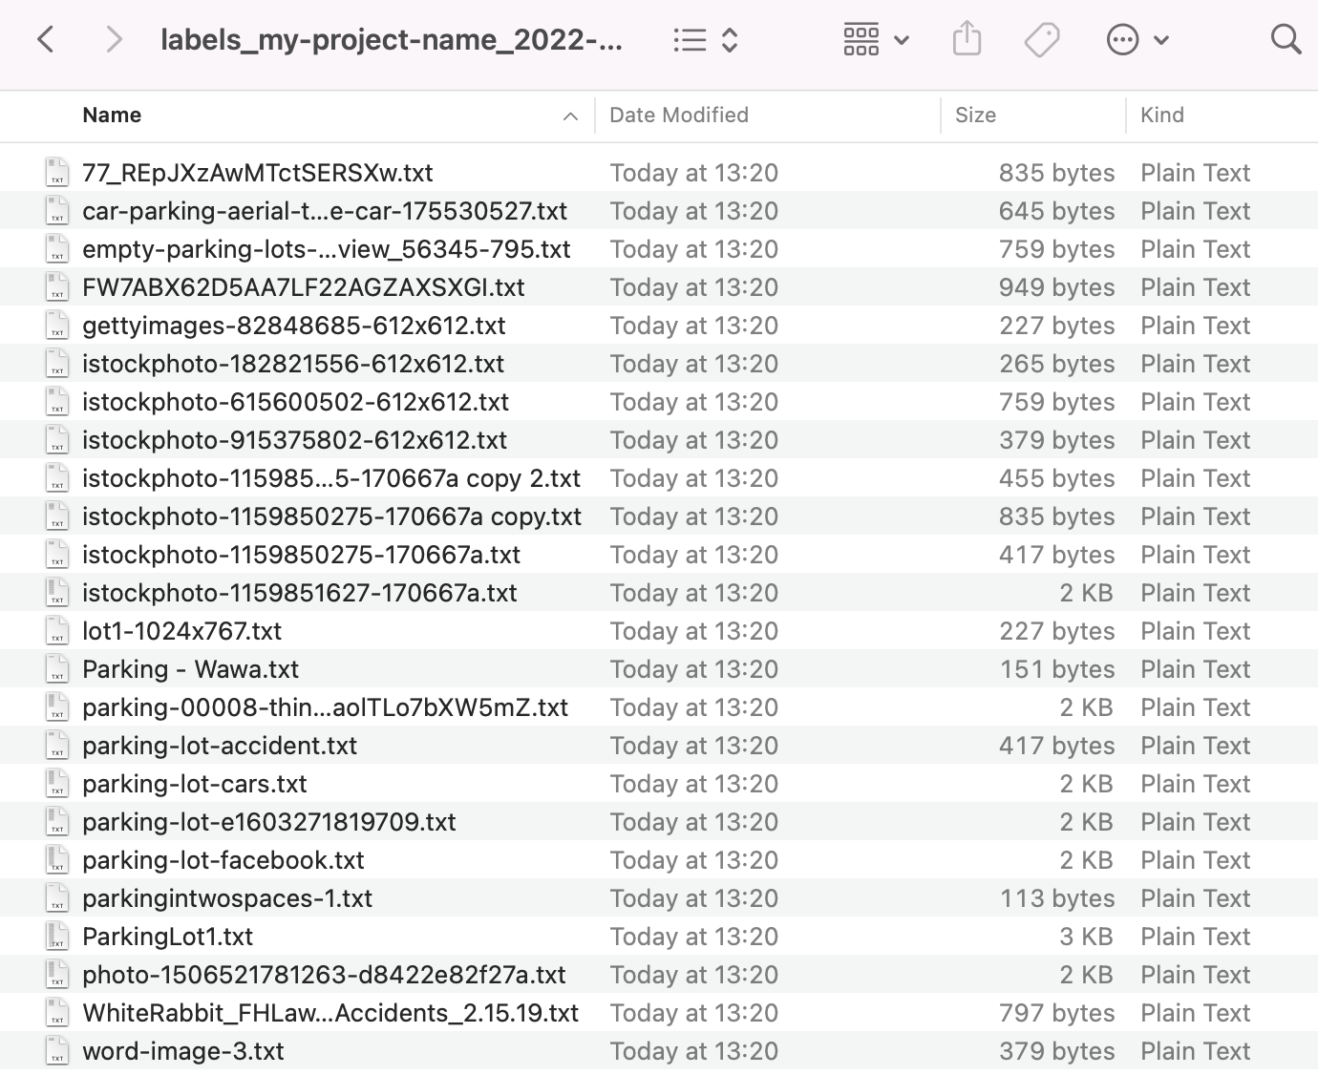Viewport: 1318px width, 1075px height.
Task: Sort by the Date Modified column
Action: pos(679,116)
